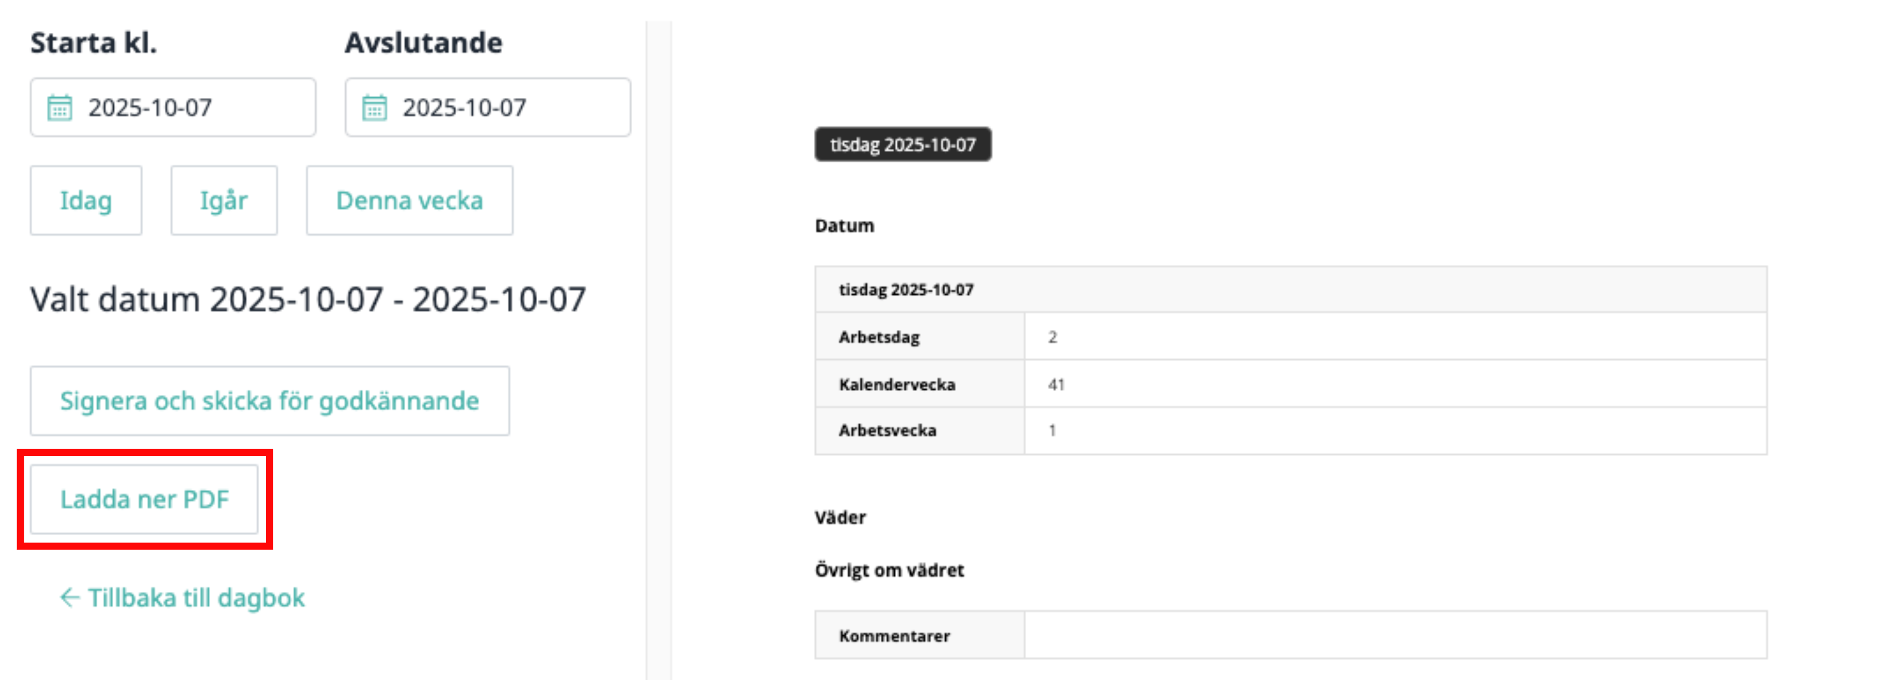Click the calendar icon in the Avslutande field
Viewport: 1882px width, 680px height.
375,107
